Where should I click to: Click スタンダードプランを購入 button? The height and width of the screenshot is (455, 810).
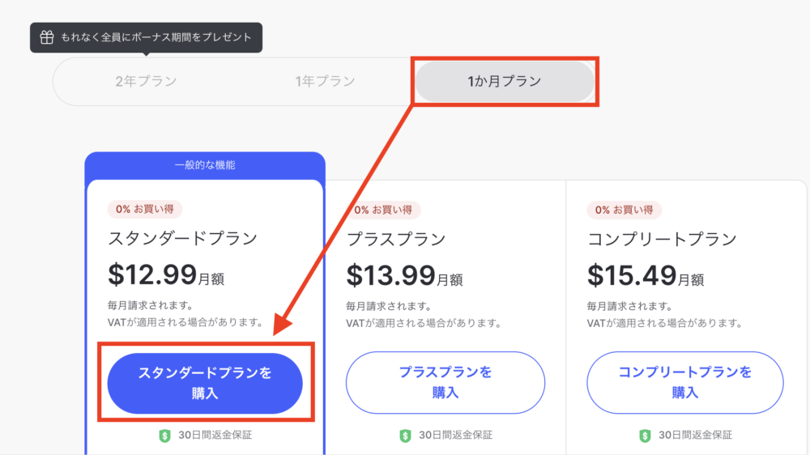coord(205,383)
